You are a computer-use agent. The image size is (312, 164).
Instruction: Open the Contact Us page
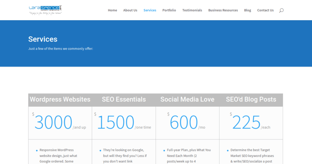pos(266,10)
